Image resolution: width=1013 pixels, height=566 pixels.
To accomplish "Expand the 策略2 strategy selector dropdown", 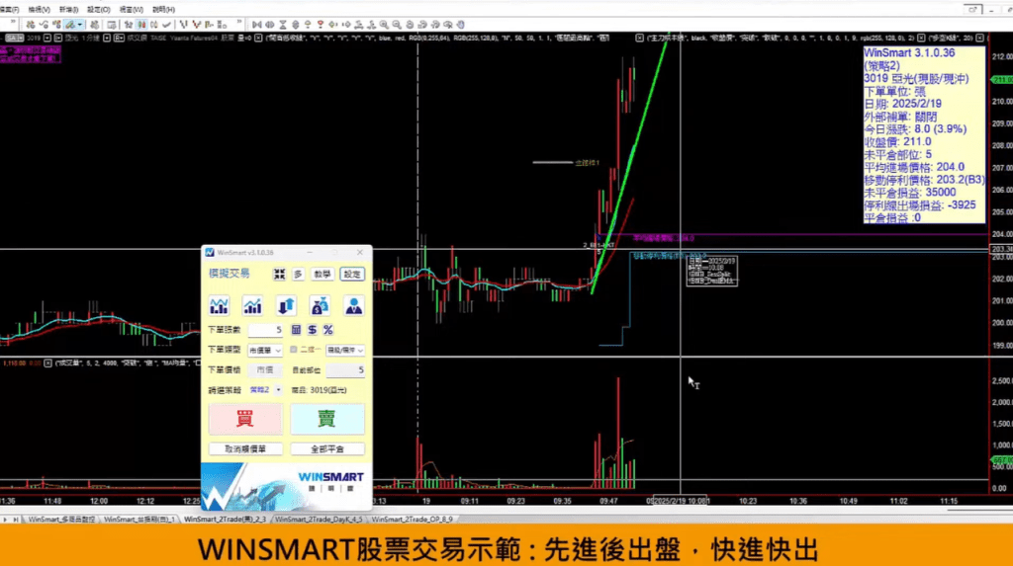I will [266, 390].
